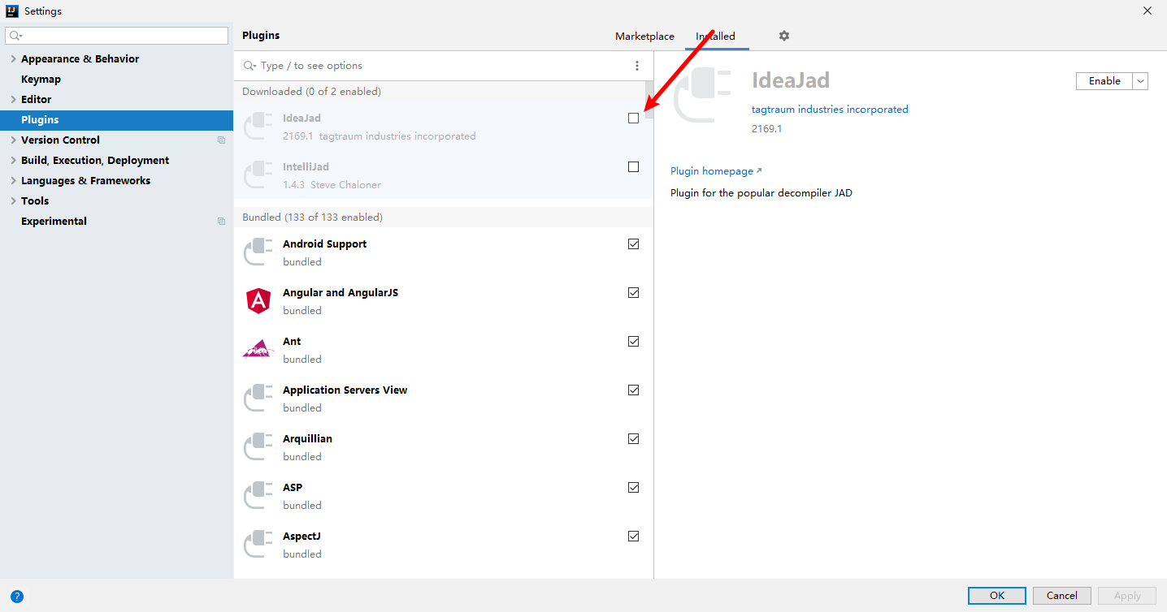This screenshot has width=1167, height=612.
Task: Select the Angular and AngularJS plugin name
Action: 341,293
